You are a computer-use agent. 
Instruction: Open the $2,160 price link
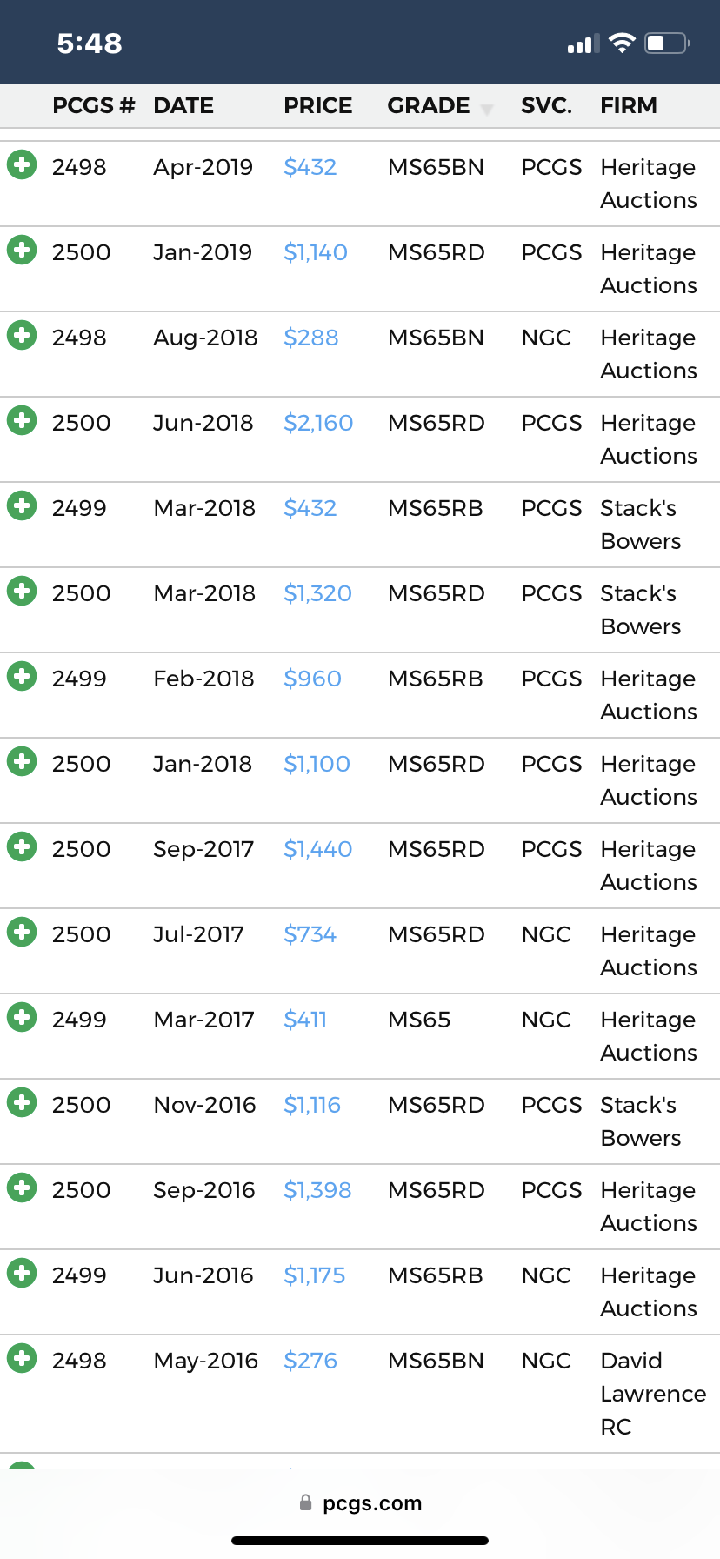click(x=318, y=423)
